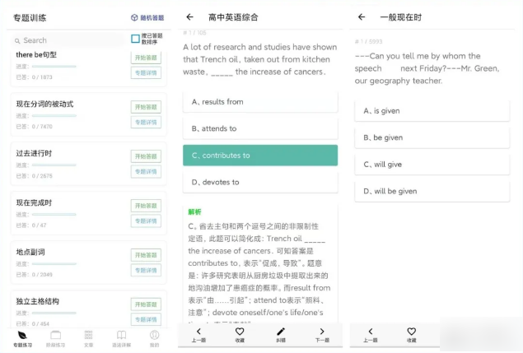The image size is (523, 353).
Task: Click the 专题训练 page title
Action: (30, 17)
